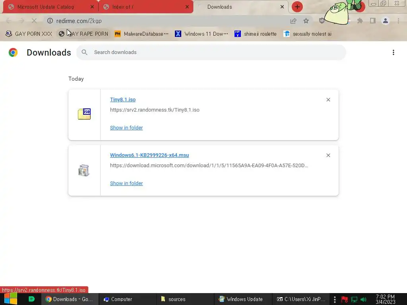407x305 pixels.
Task: Open the uBlock shield extension
Action: [x=322, y=21]
